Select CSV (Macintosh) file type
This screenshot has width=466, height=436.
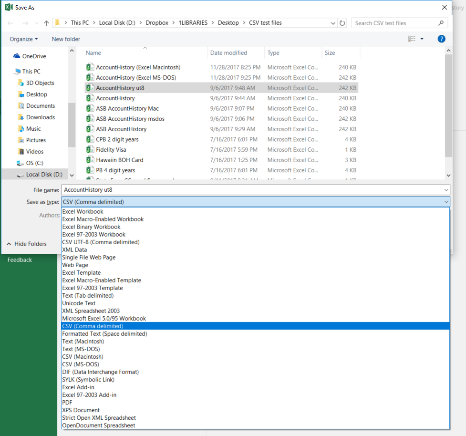[255, 357]
